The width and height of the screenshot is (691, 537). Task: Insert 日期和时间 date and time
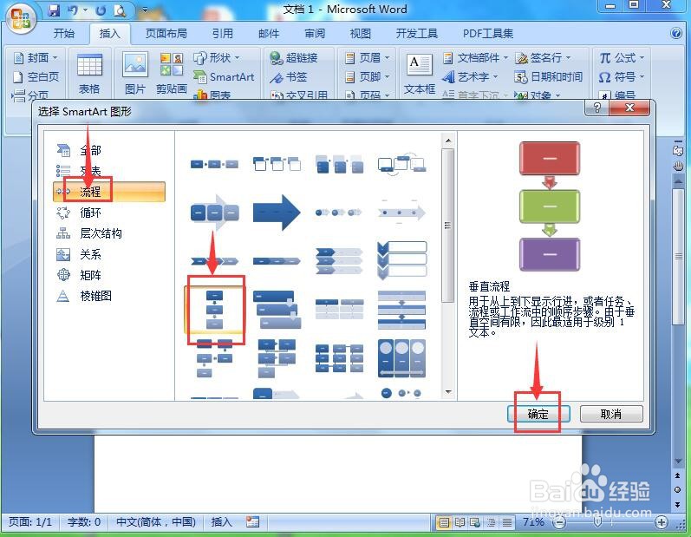(x=549, y=77)
